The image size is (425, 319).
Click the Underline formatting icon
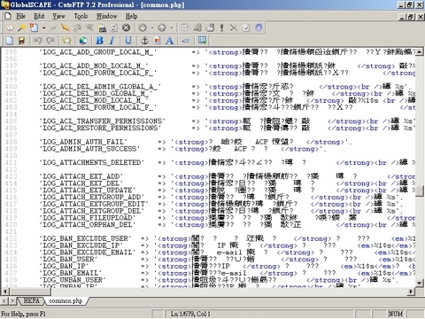click(128, 41)
